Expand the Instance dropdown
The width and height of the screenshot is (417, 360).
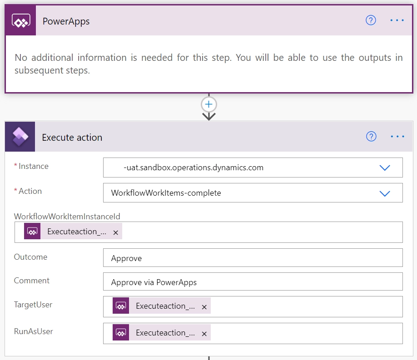click(385, 168)
